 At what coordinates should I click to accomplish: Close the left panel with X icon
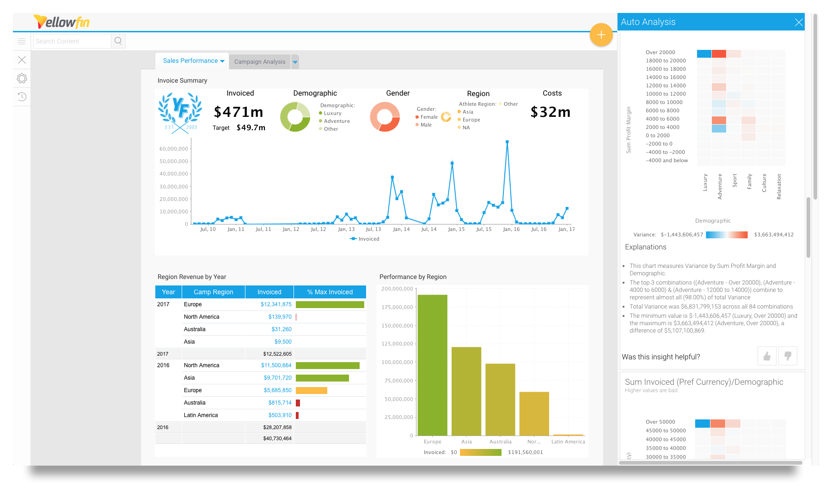click(22, 60)
